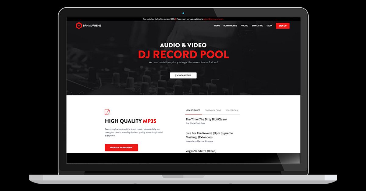366x191 pixels.
Task: Click the HIGH QUALITY MP3S heading
Action: click(131, 121)
